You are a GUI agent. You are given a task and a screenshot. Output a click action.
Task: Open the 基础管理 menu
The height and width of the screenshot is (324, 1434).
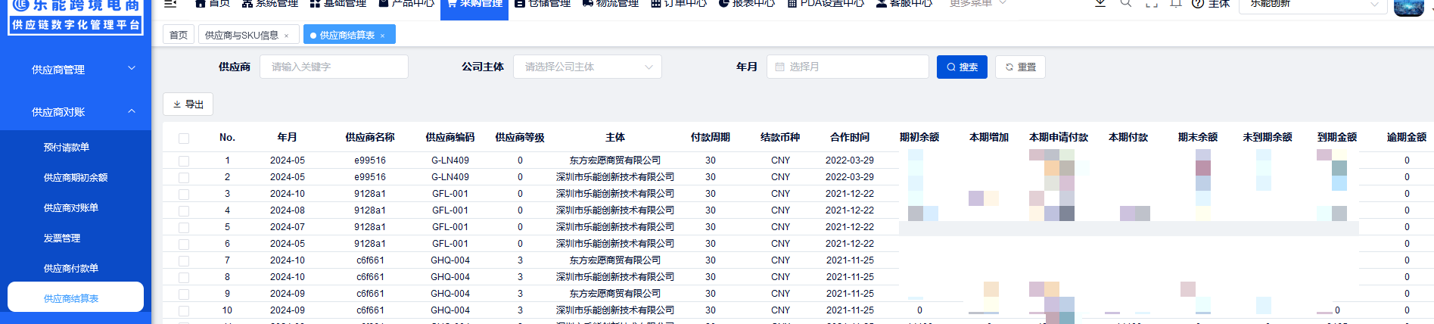(338, 3)
